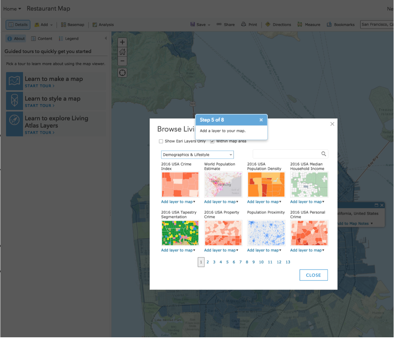Click the default extent home icon
The width and height of the screenshot is (395, 339).
click(122, 52)
